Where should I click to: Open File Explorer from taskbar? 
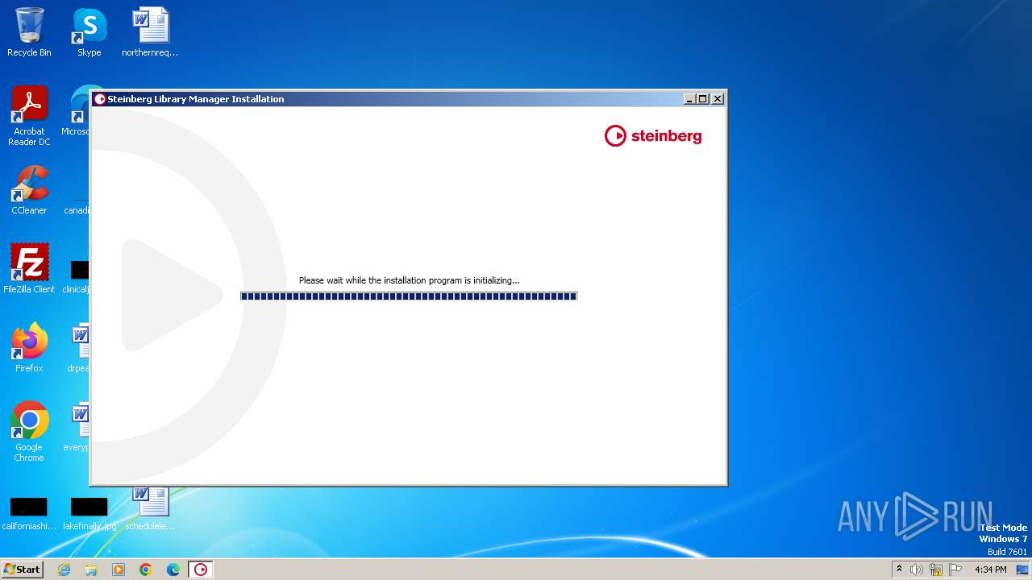[x=91, y=570]
